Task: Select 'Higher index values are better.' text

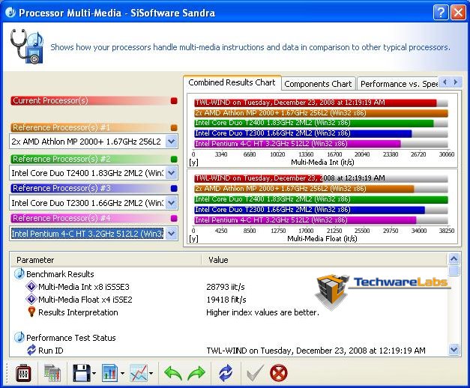Action: [x=262, y=312]
